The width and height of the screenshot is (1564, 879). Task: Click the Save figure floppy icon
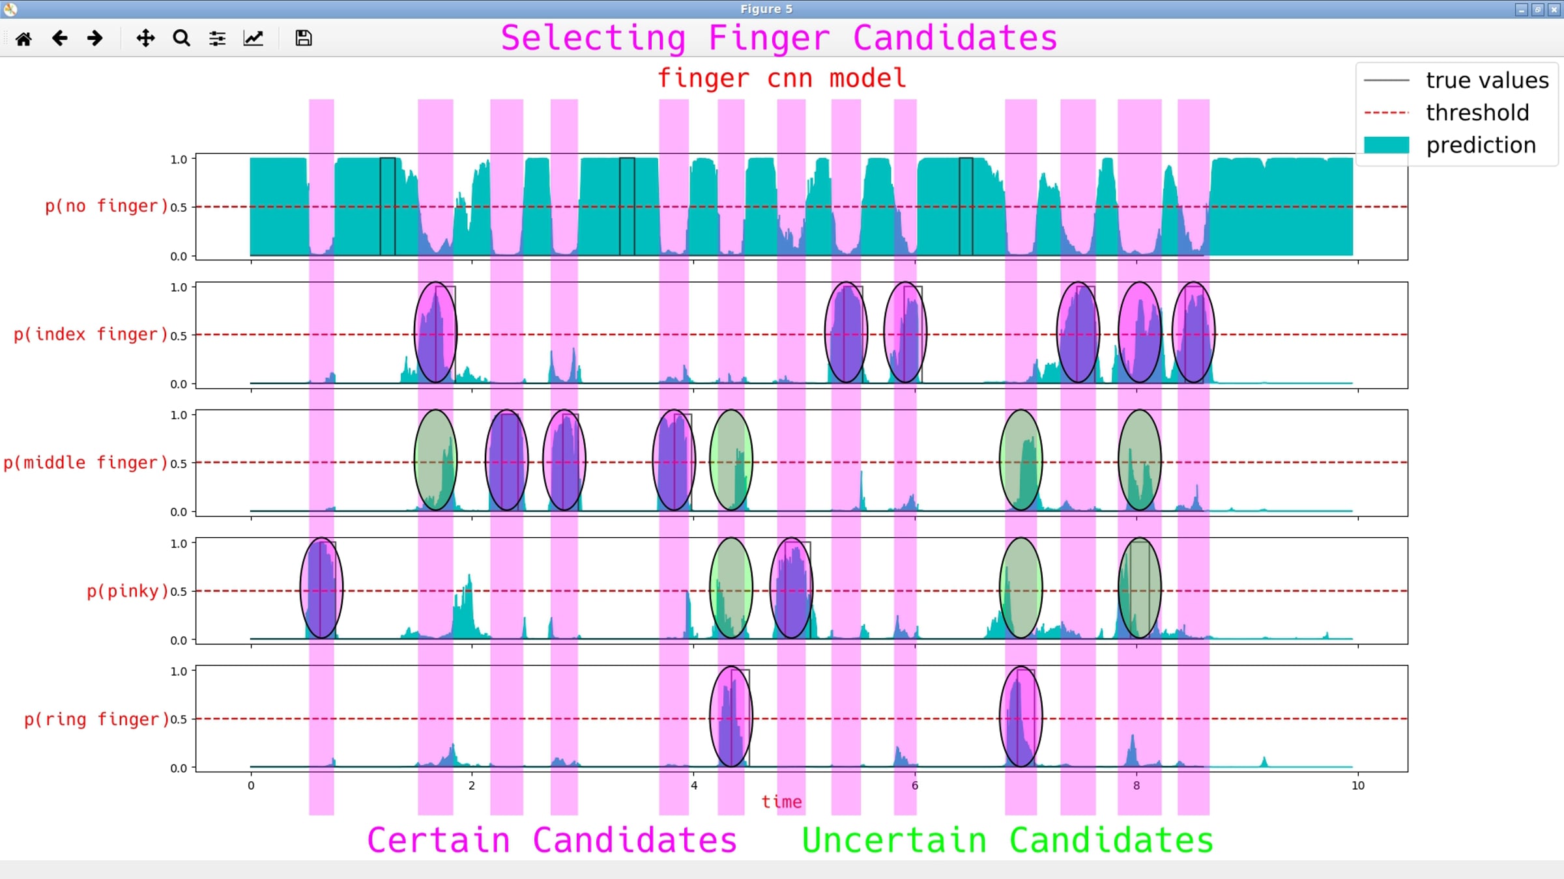pyautogui.click(x=303, y=38)
